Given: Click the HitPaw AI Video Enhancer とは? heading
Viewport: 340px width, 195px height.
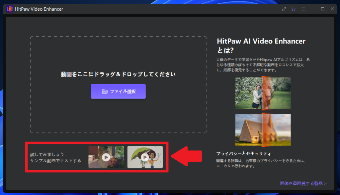Looking at the screenshot, I should tap(261, 46).
